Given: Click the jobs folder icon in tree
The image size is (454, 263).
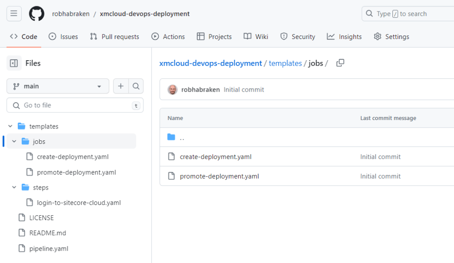Looking at the screenshot, I should click(x=25, y=141).
